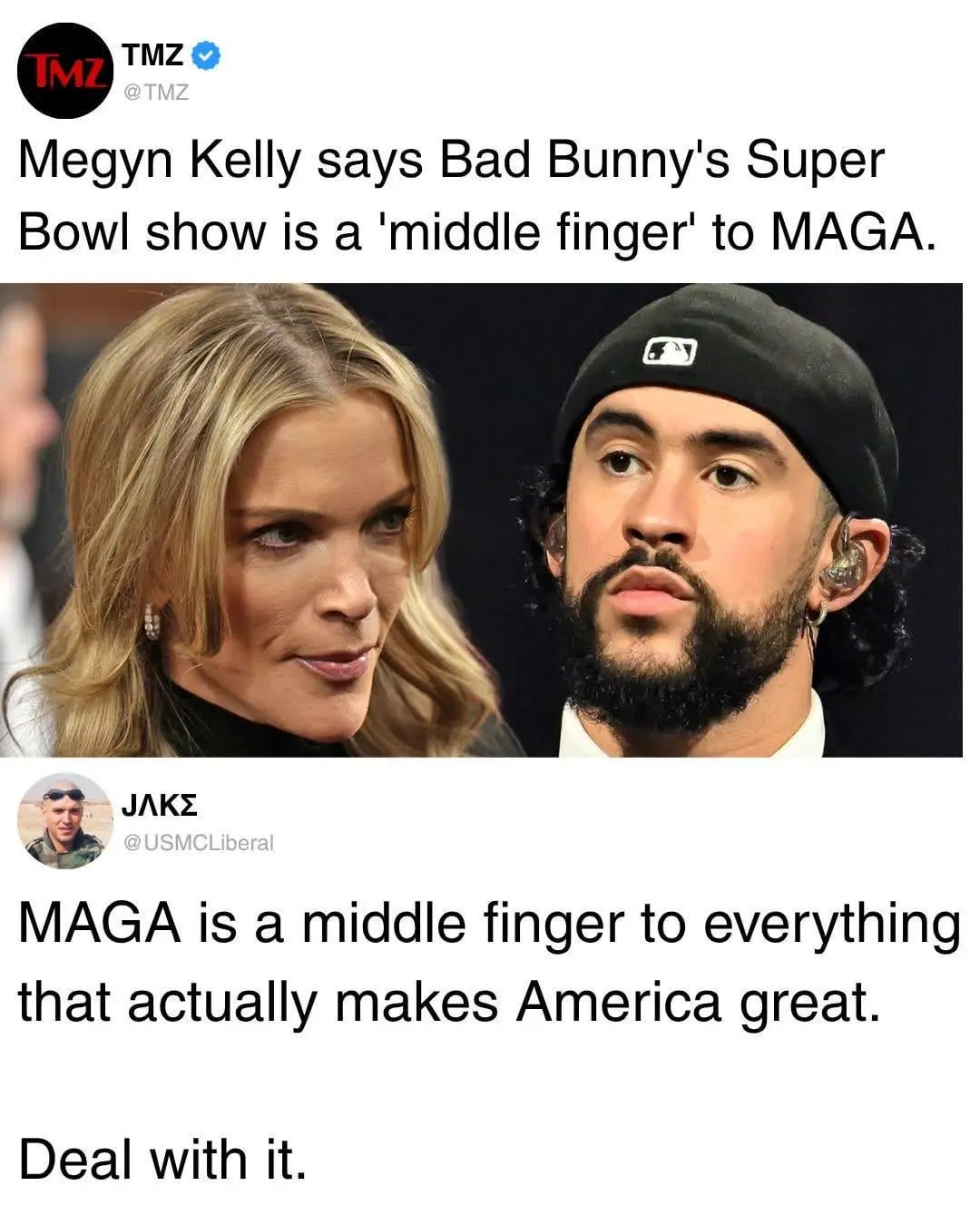Click the line 'that actually makes America great.'
Viewport: 980px width, 1225px height.
450,1003
